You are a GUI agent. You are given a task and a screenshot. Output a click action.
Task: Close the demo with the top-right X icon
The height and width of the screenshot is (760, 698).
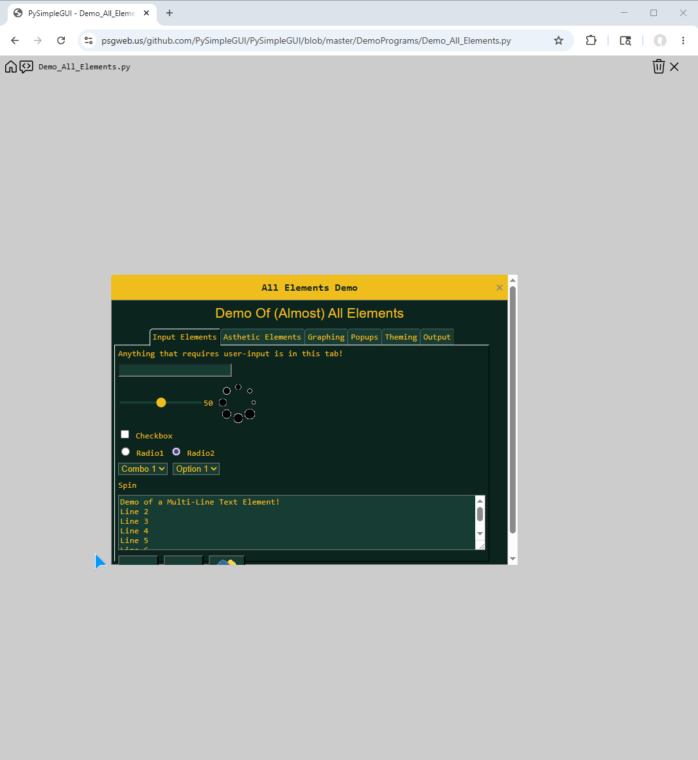[x=674, y=67]
